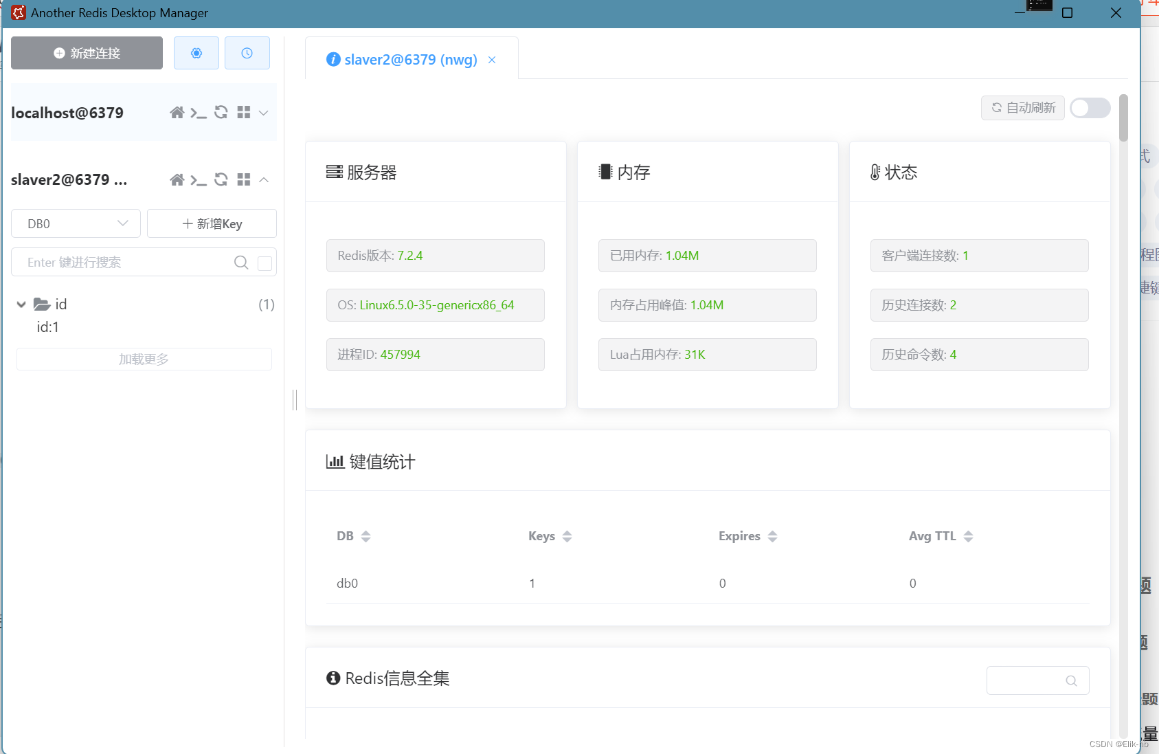Open console for slaver2@6379 connection
The width and height of the screenshot is (1159, 754).
199,180
